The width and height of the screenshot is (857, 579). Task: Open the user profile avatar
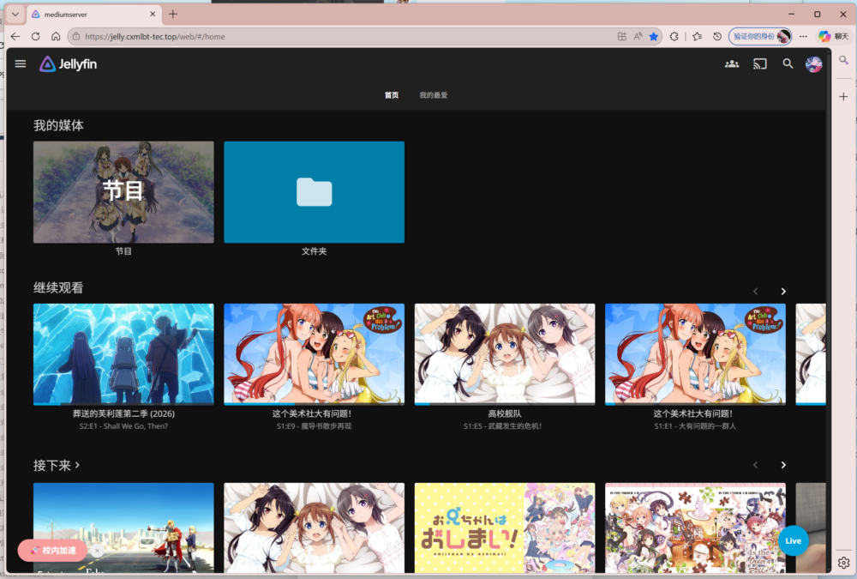813,64
